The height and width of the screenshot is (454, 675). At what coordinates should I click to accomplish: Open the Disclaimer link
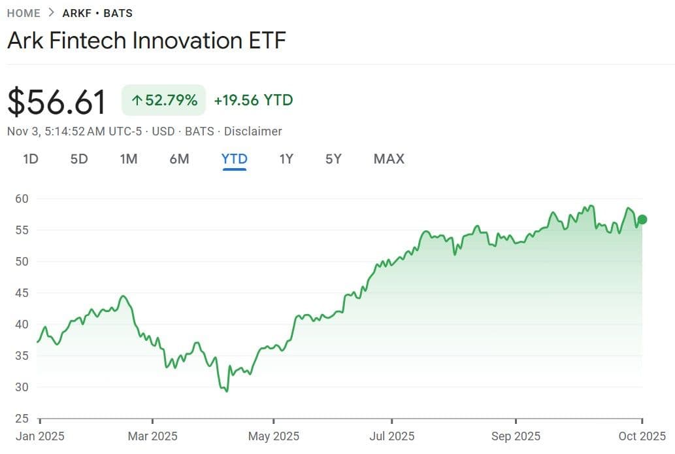point(253,131)
